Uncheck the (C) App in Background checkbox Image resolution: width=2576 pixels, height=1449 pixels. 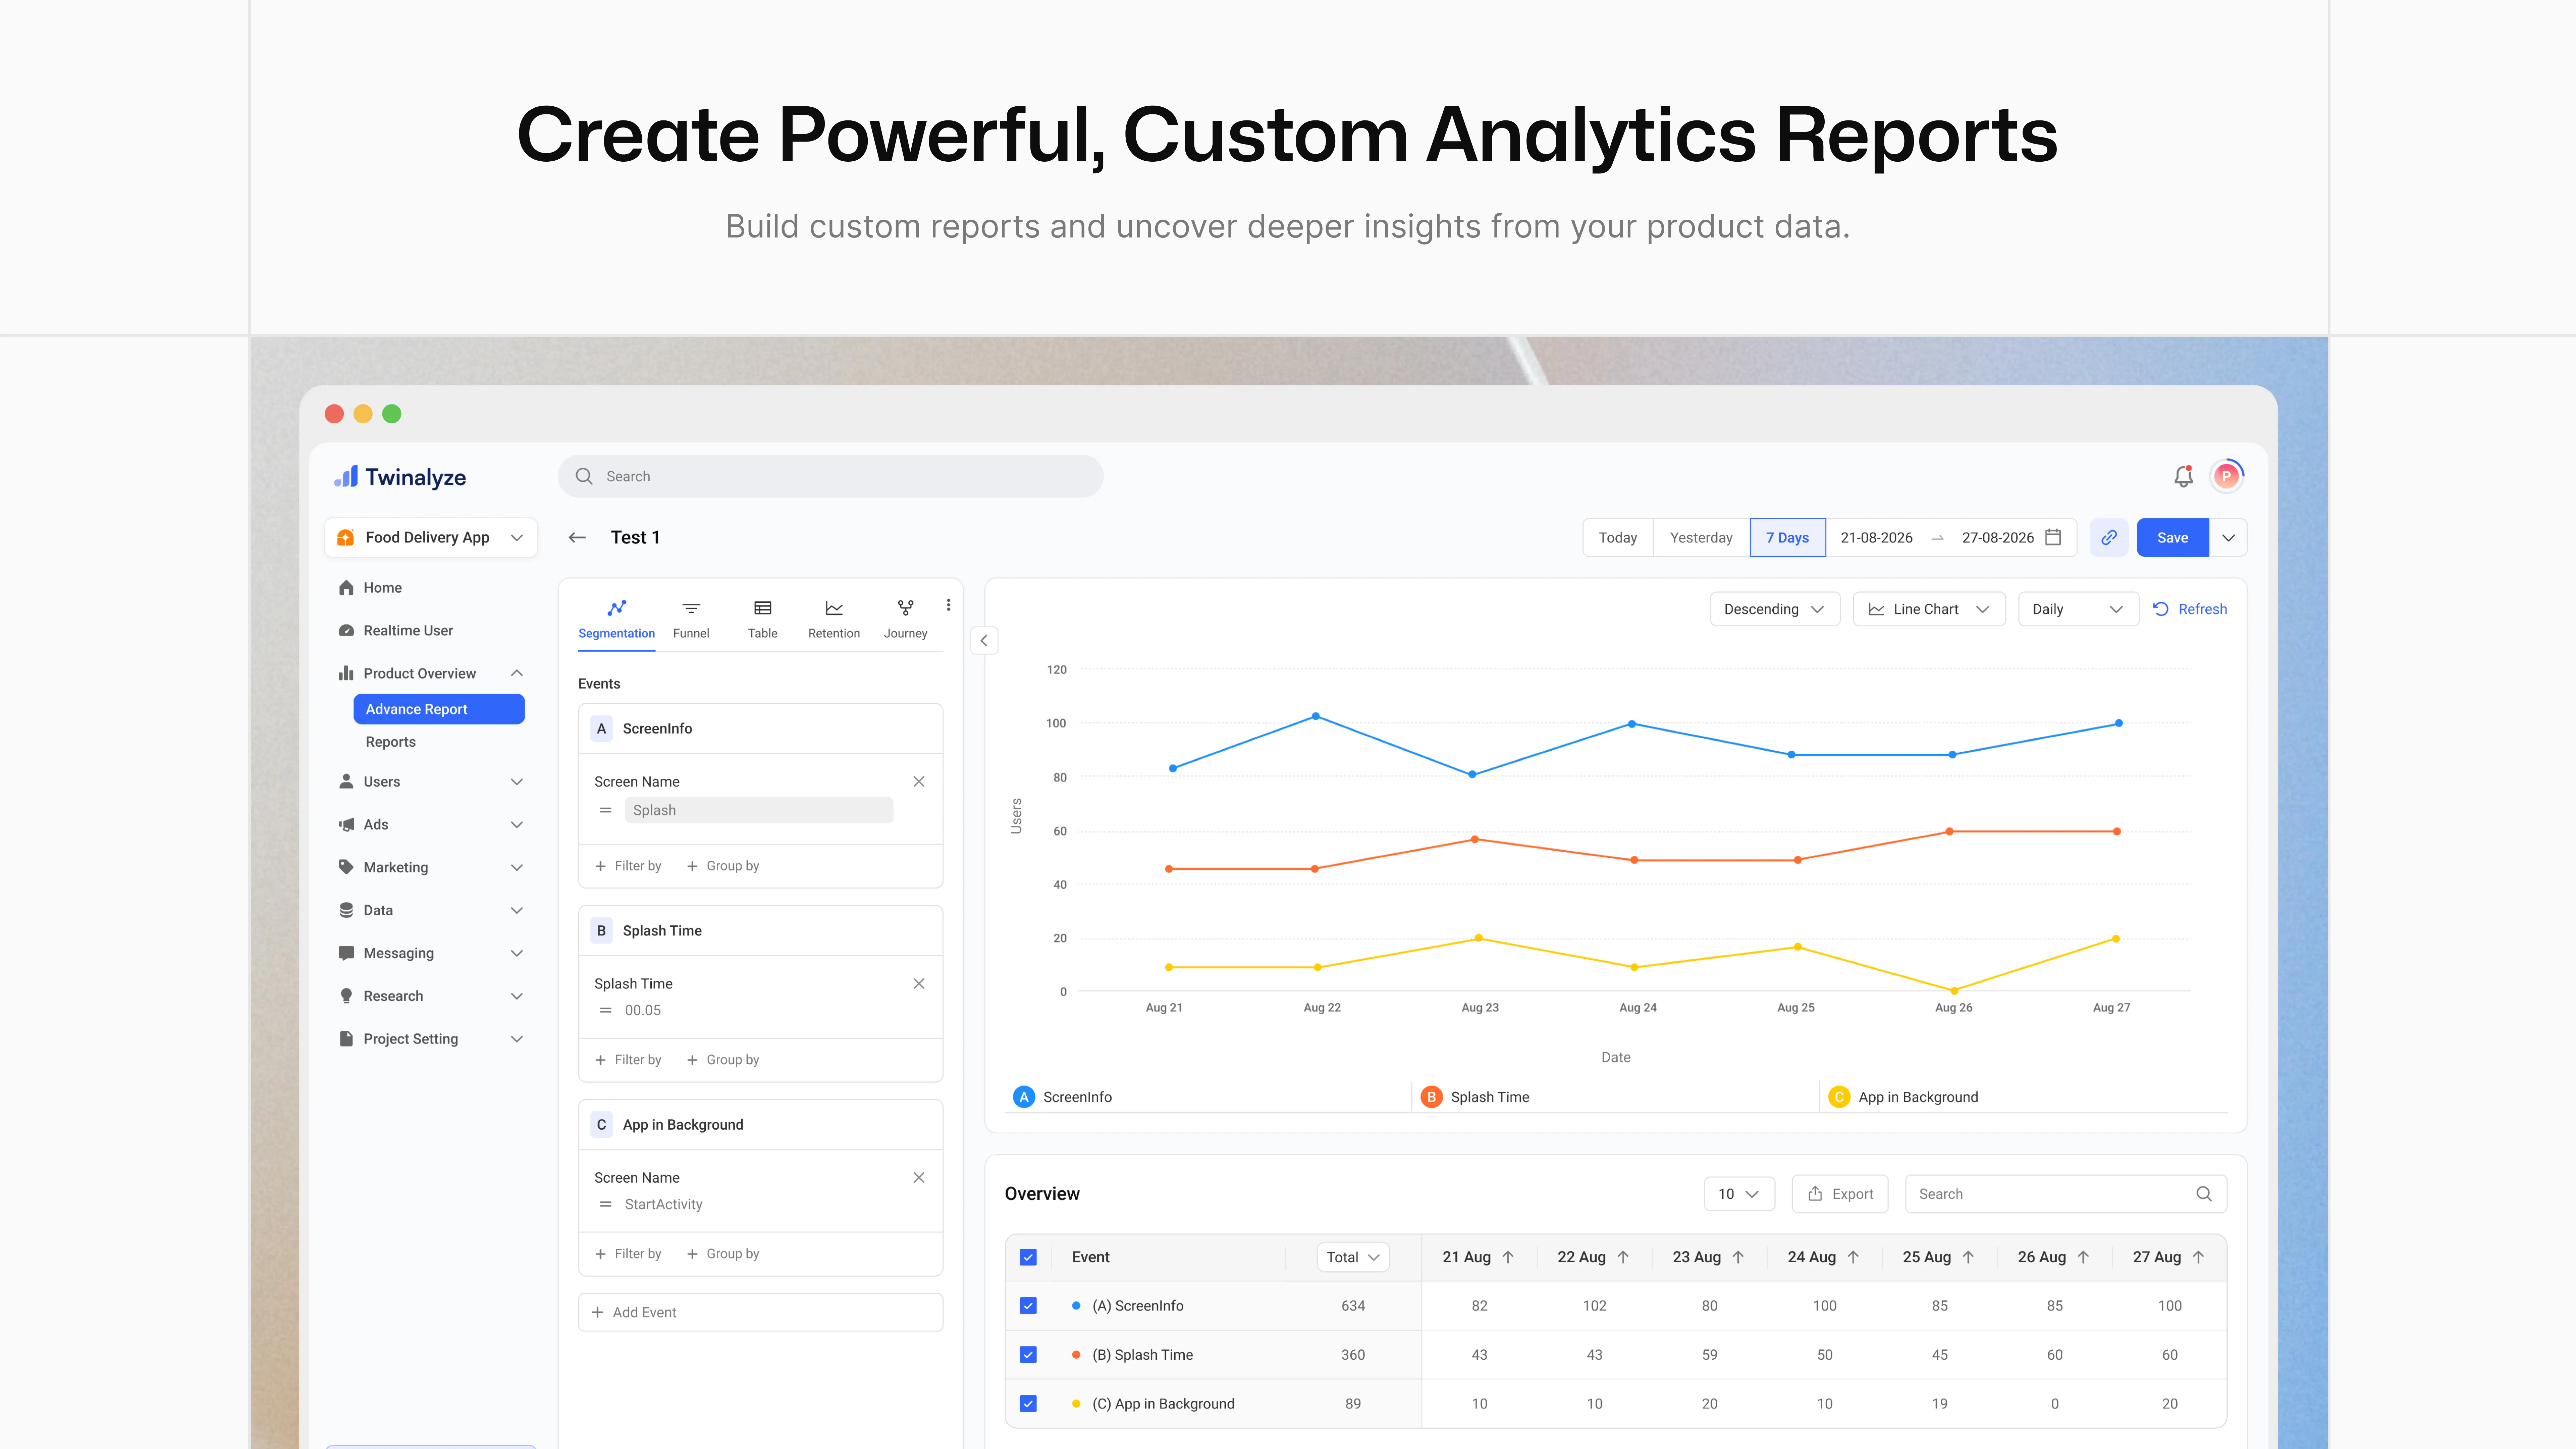tap(1028, 1404)
